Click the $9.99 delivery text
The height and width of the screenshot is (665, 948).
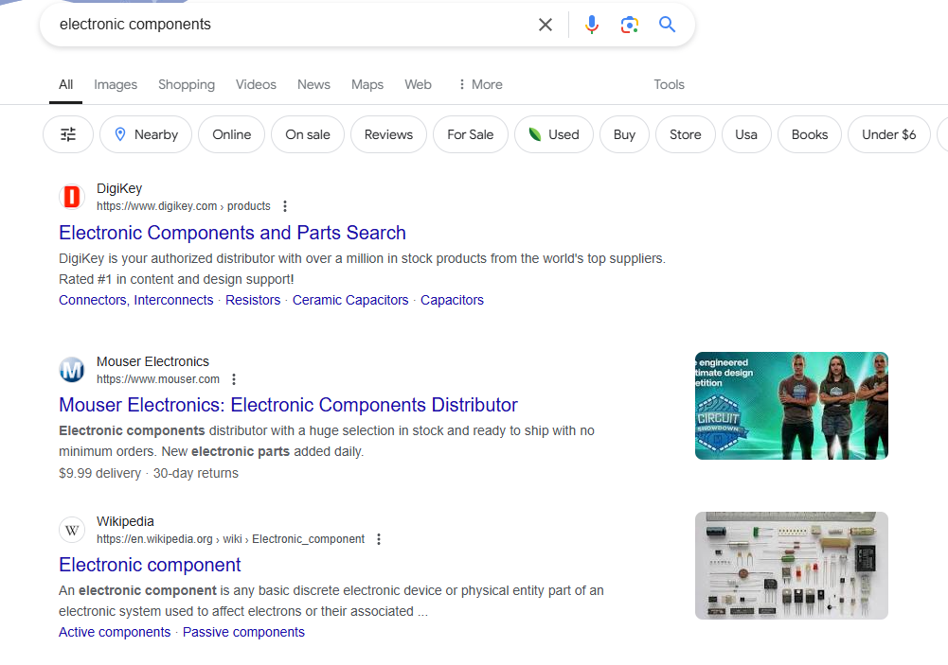99,474
